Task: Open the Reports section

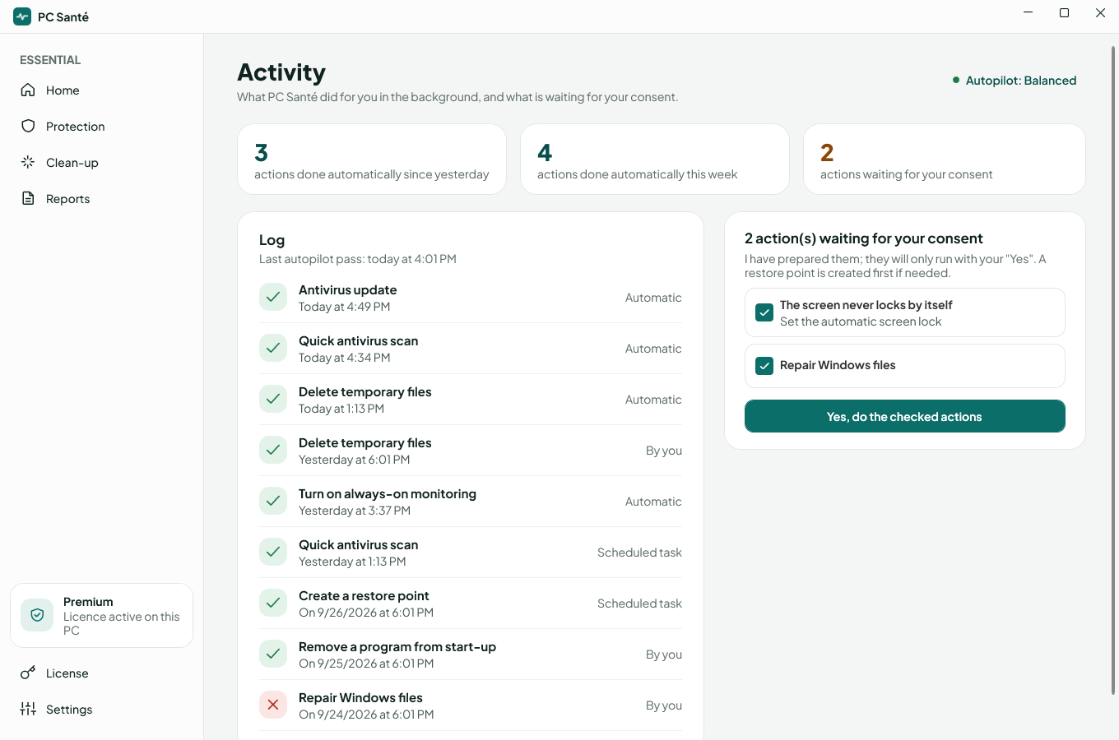Action: pyautogui.click(x=102, y=198)
